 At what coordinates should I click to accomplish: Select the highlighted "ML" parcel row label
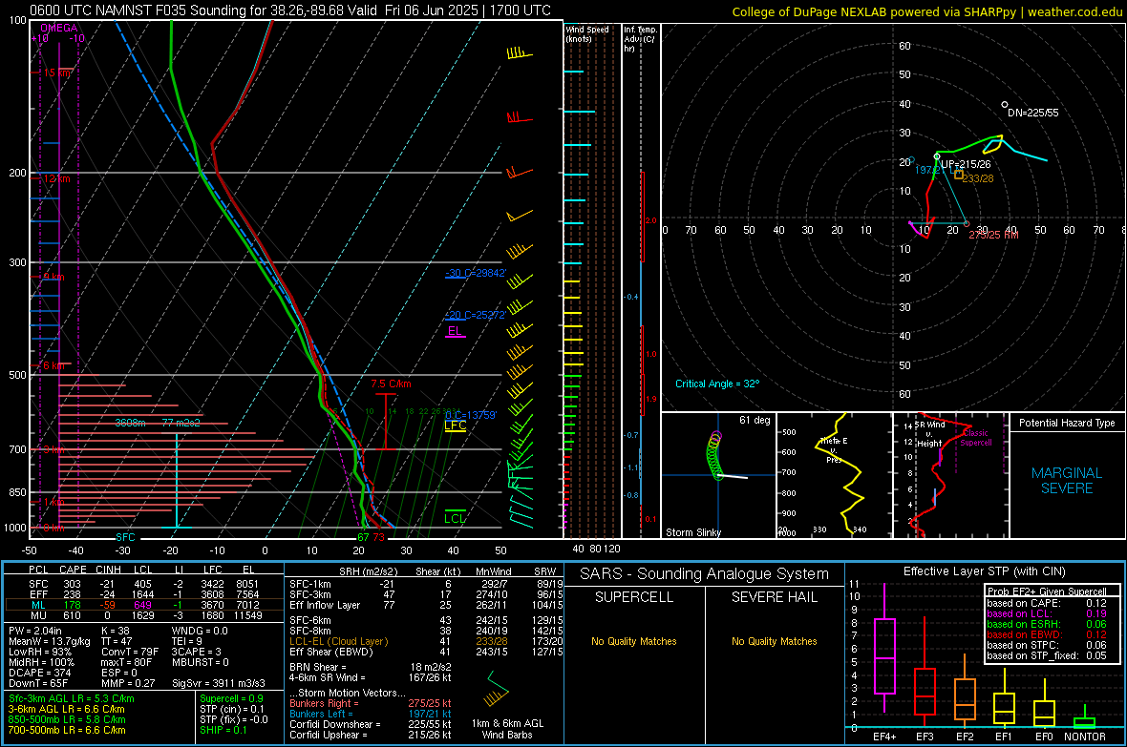(38, 605)
